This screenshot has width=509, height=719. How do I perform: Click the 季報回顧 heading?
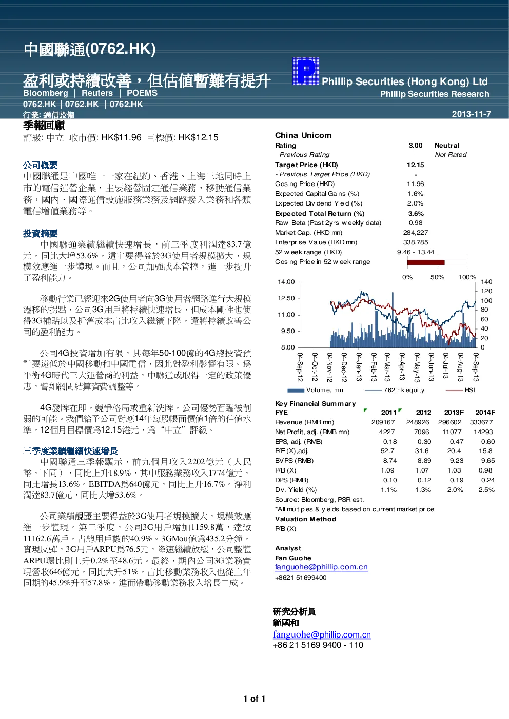(44, 125)
